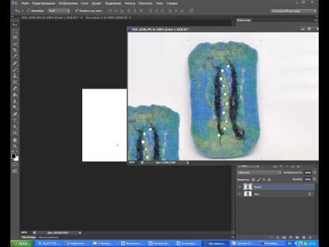Viewport: 329px width, 247px height.
Task: Open the Fill slider arrow
Action: [x=315, y=180]
